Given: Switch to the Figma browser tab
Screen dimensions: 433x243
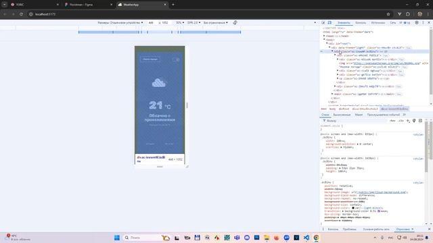Looking at the screenshot, I should (89, 5).
